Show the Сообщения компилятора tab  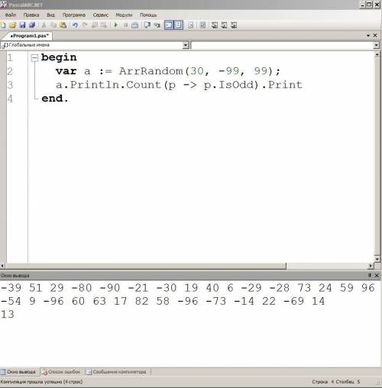click(x=117, y=372)
